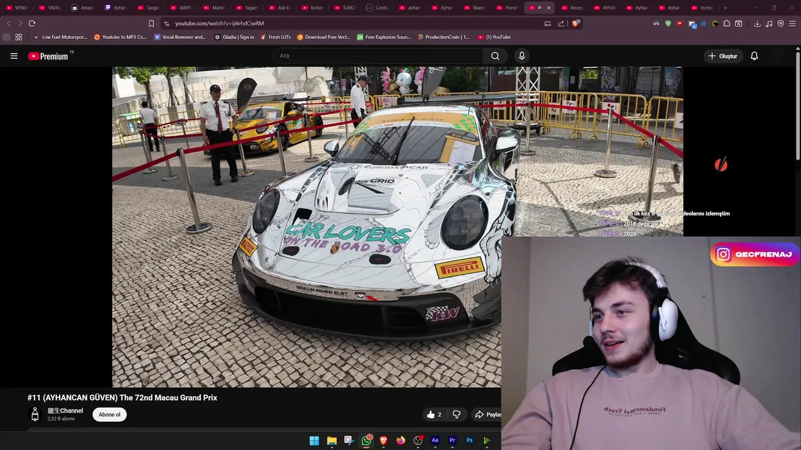The height and width of the screenshot is (450, 801).
Task: Open the browser main hamburger menu
Action: click(793, 23)
